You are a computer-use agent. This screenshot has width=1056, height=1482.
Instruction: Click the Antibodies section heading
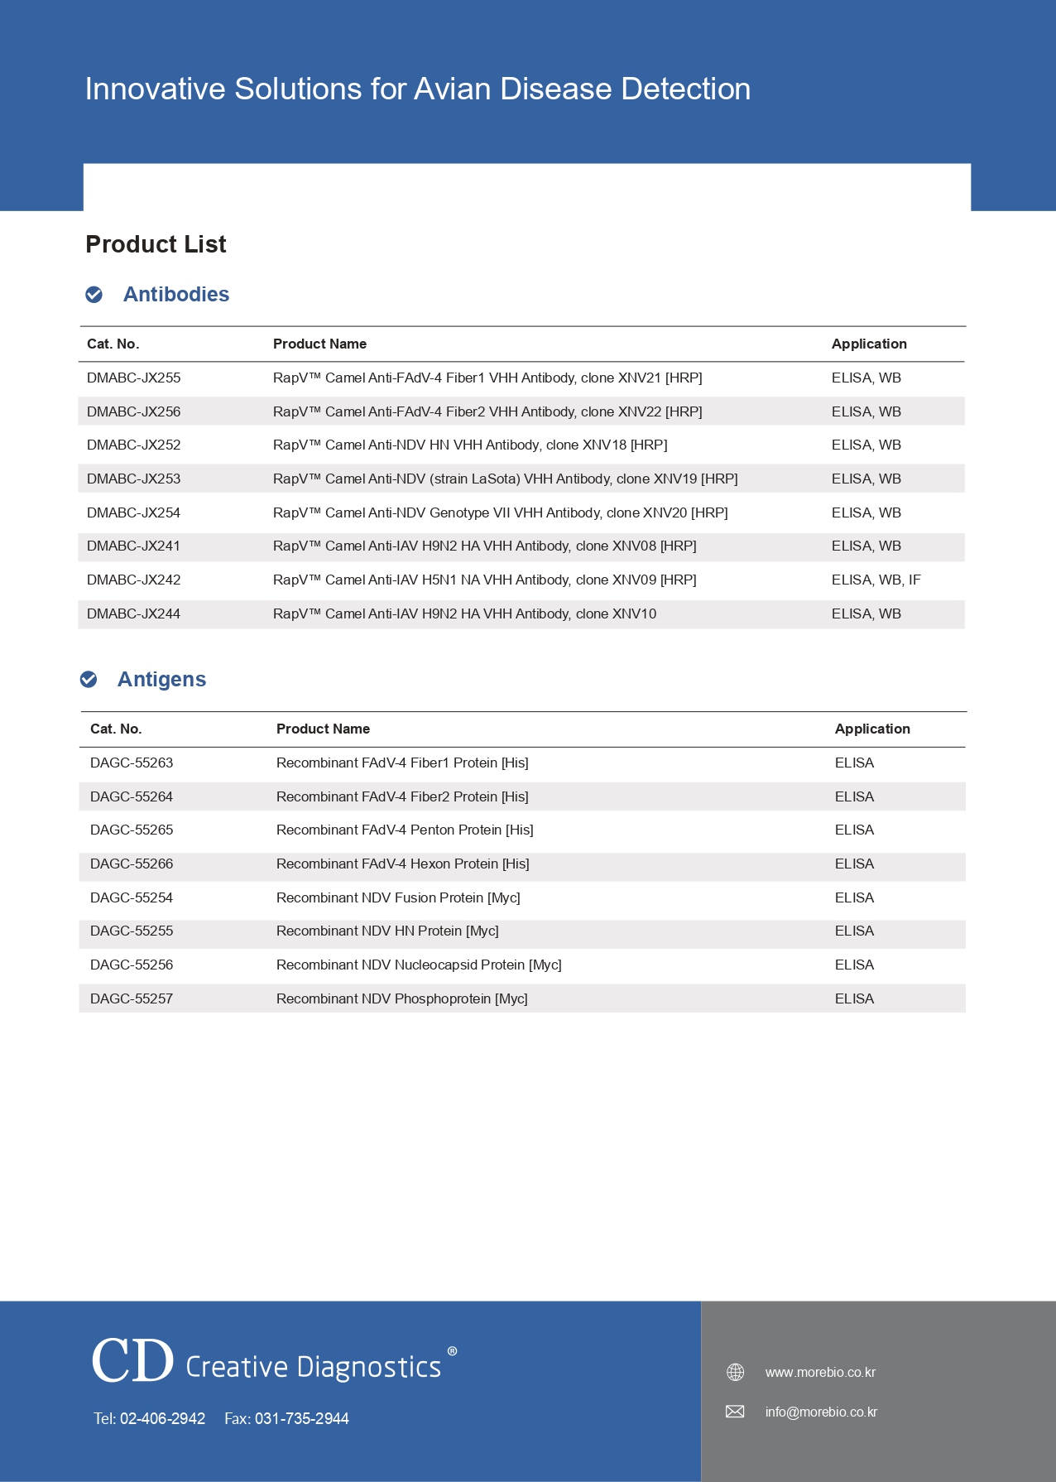(176, 295)
